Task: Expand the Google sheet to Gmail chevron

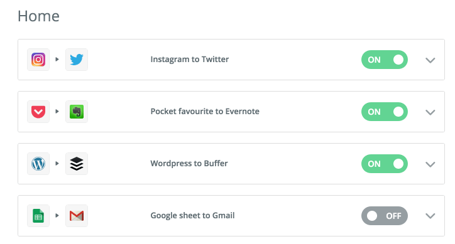Action: 430,216
